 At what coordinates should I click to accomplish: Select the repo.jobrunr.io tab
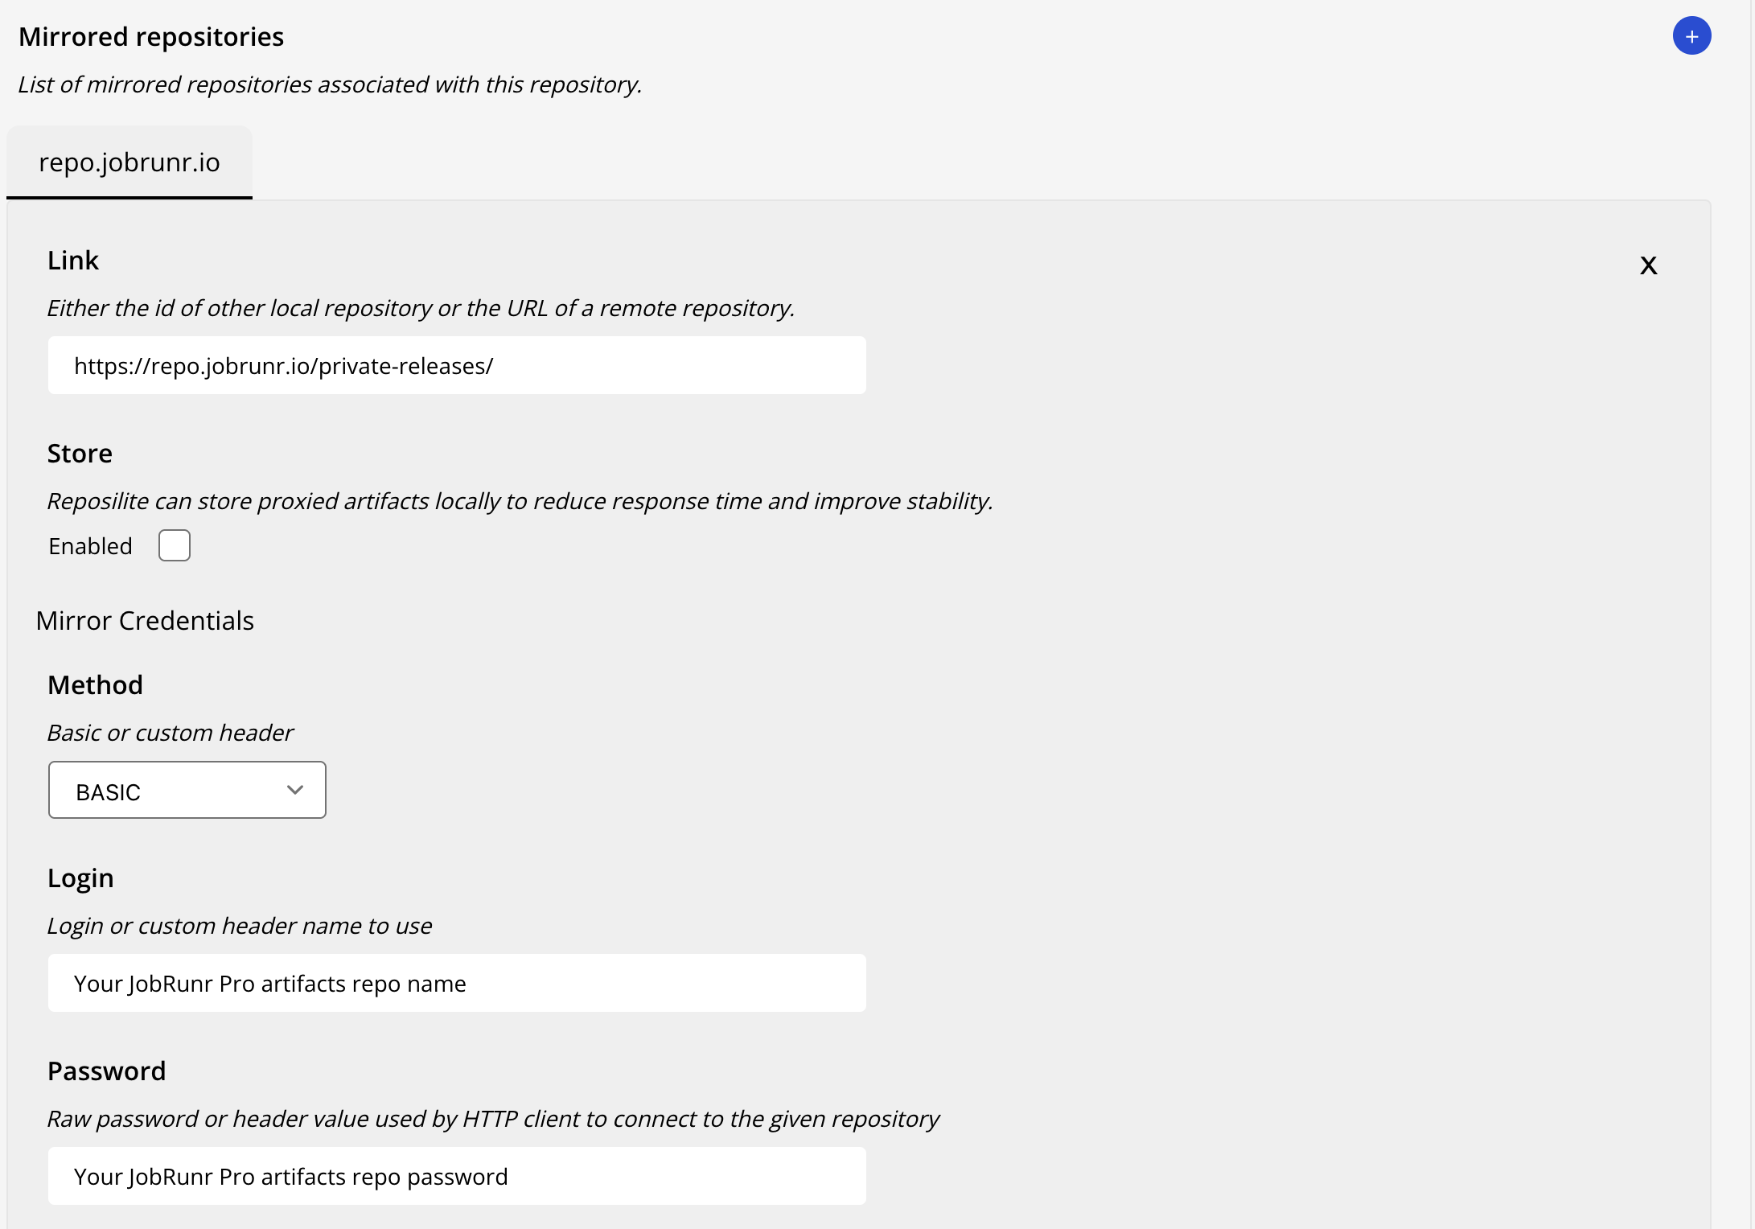[x=129, y=162]
